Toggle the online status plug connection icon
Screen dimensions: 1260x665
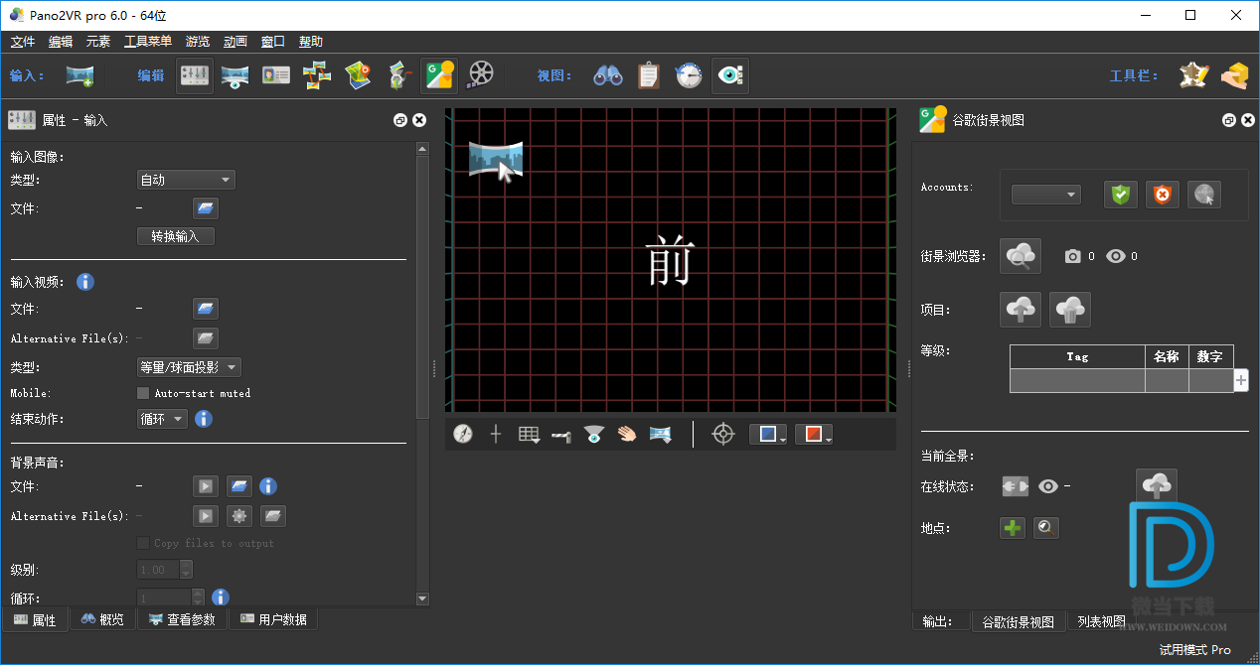[1015, 486]
